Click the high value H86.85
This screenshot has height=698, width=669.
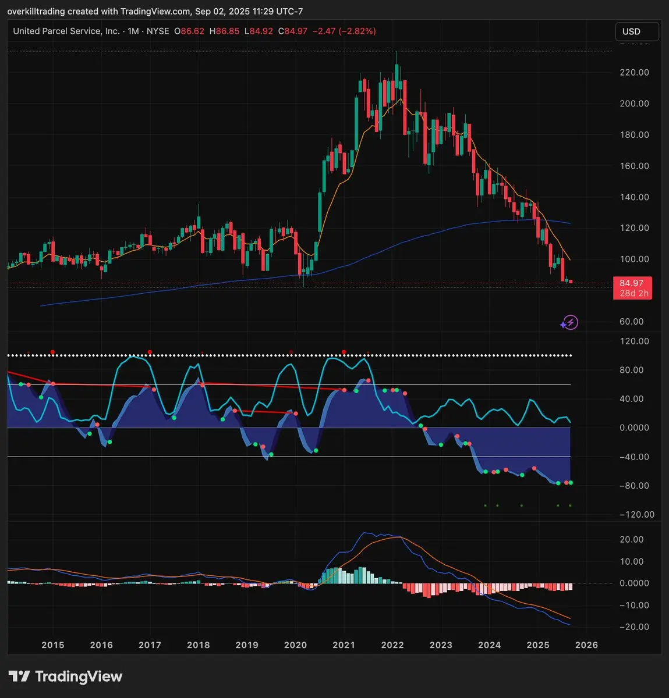(224, 31)
